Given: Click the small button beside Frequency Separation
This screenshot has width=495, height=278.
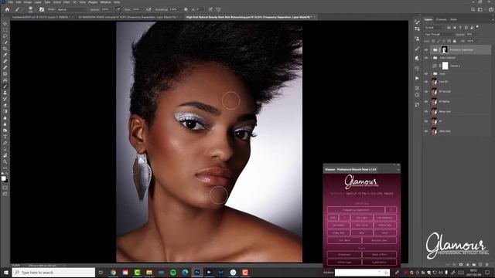Looking at the screenshot, I should (391, 210).
